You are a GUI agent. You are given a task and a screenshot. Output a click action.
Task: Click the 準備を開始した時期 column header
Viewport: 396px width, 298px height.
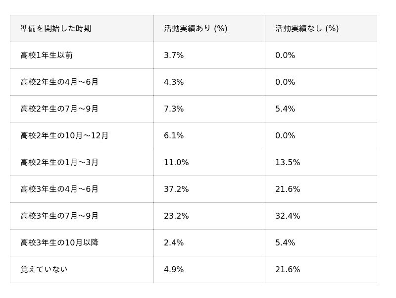pos(55,28)
